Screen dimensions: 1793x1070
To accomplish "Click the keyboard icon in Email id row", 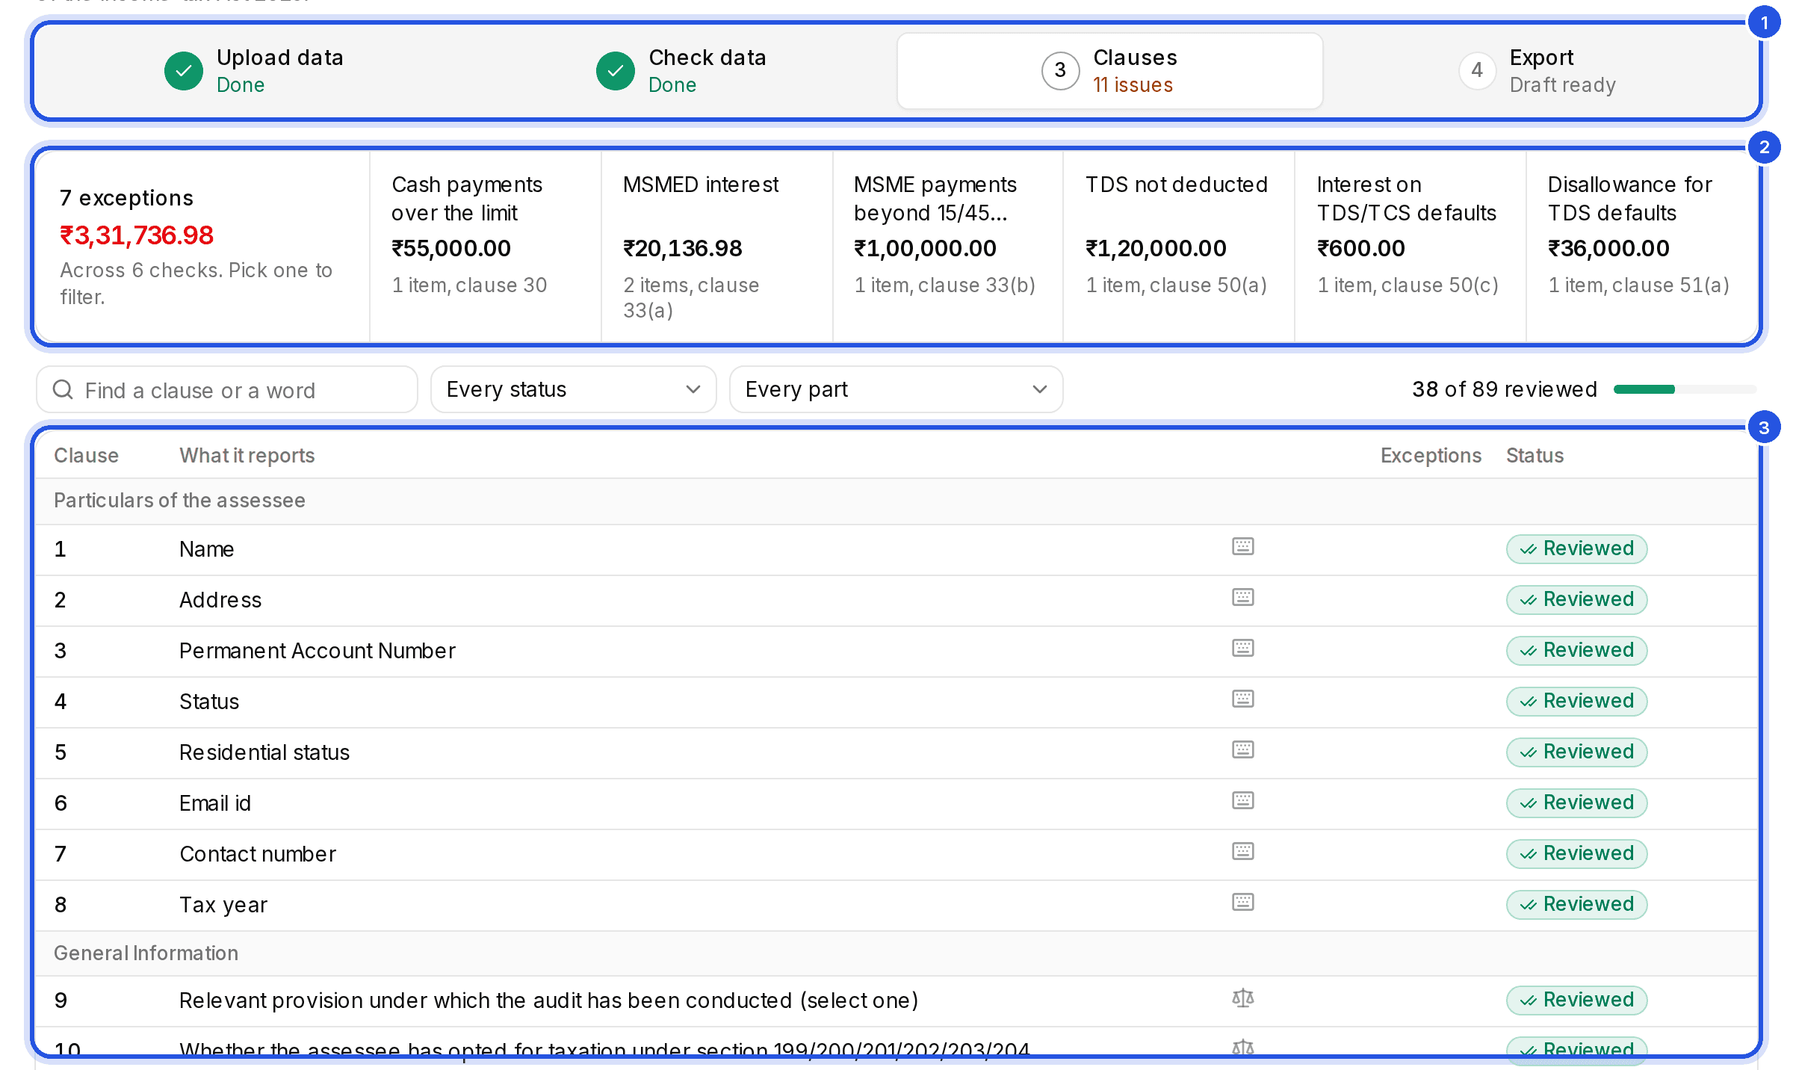I will pos(1242,801).
